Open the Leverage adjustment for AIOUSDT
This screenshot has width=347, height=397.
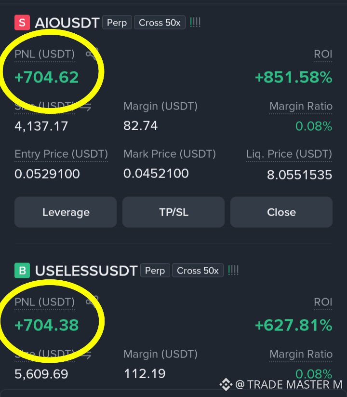click(66, 212)
